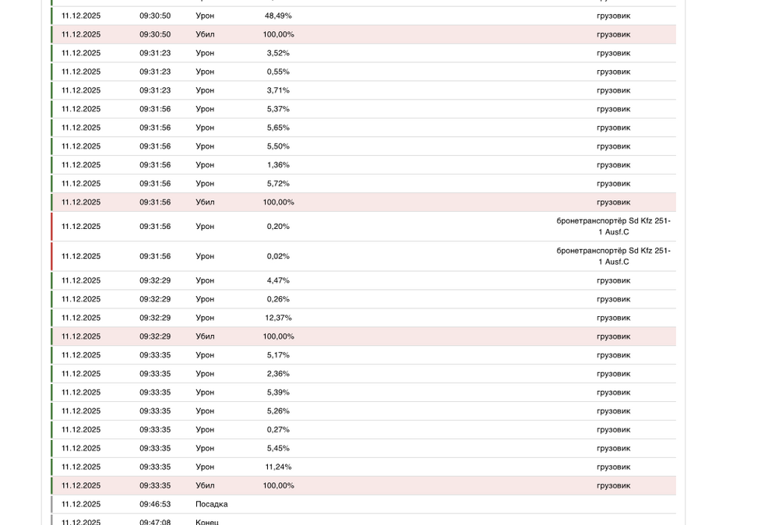779x525 pixels.
Task: Click the Посадка event label
Action: click(x=211, y=505)
